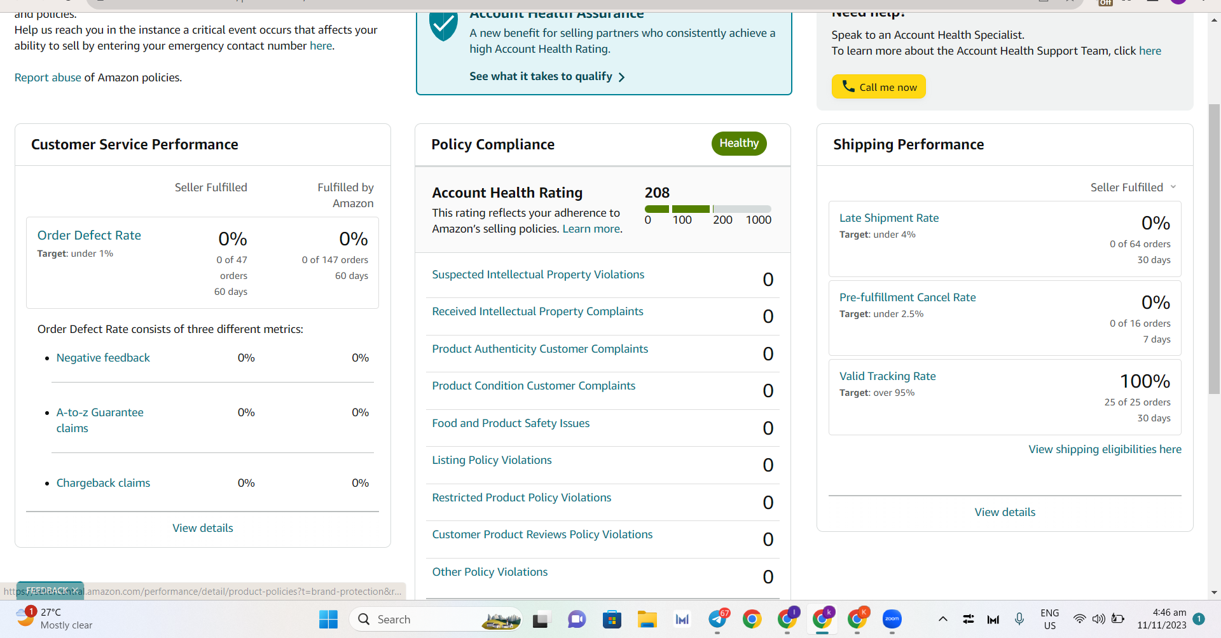Expand the Seller Fulfilled shipping dropdown

(1133, 187)
